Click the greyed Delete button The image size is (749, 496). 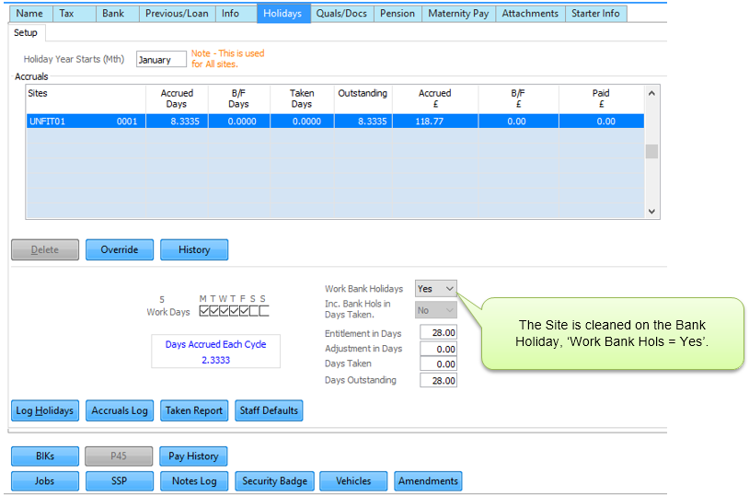45,250
